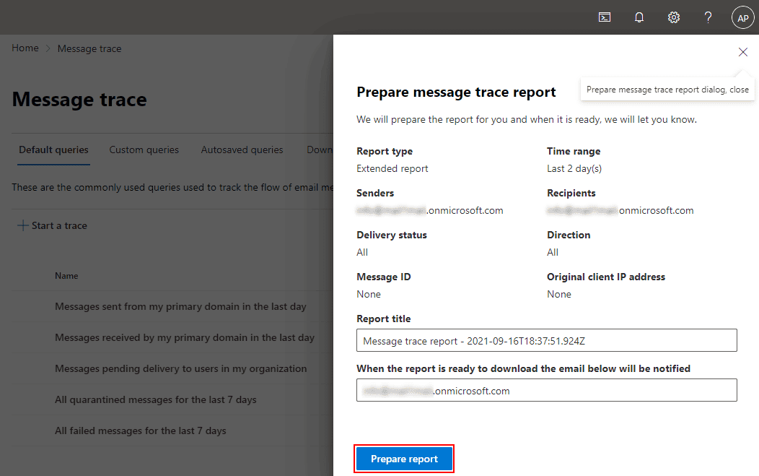
Task: Switch to the Custom queries tab
Action: coord(144,150)
